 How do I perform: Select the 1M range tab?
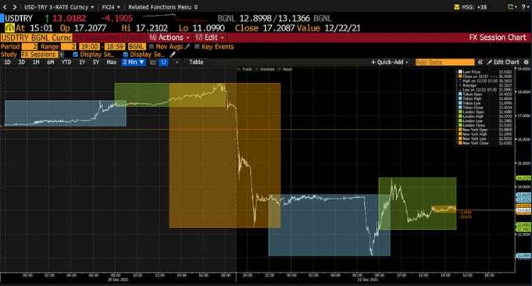pyautogui.click(x=36, y=63)
